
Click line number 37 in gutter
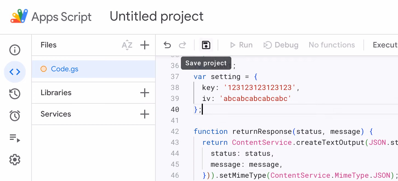[x=175, y=77]
